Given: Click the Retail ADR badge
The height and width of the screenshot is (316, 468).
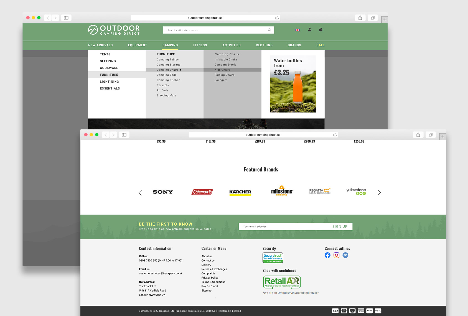Looking at the screenshot, I should [x=282, y=282].
